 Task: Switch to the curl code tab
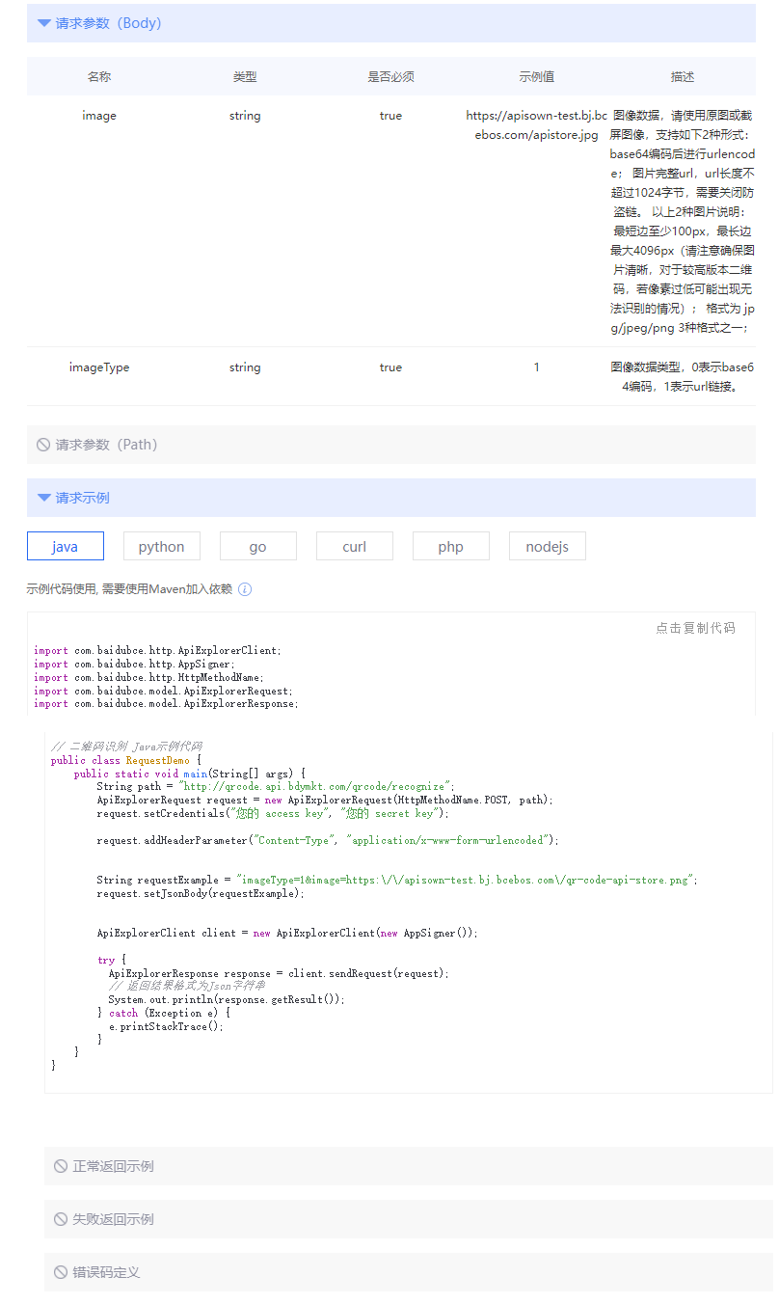click(355, 546)
